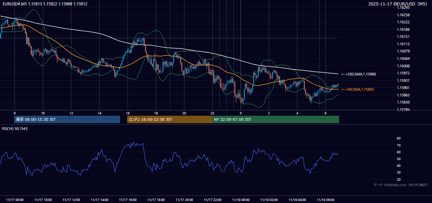Click hour tick 12 below the price chart
This screenshot has height=203, width=432.
point(71,113)
